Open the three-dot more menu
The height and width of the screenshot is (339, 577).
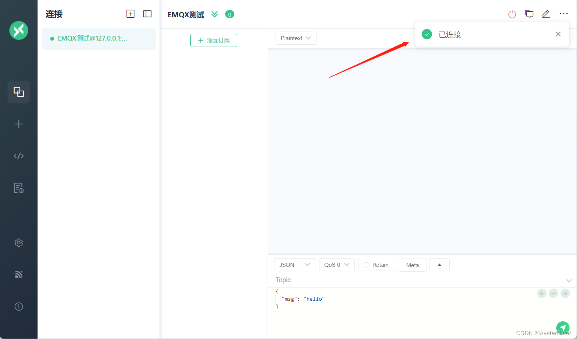pyautogui.click(x=563, y=14)
